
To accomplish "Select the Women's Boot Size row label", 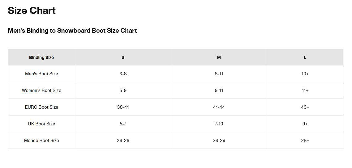I will click(41, 90).
